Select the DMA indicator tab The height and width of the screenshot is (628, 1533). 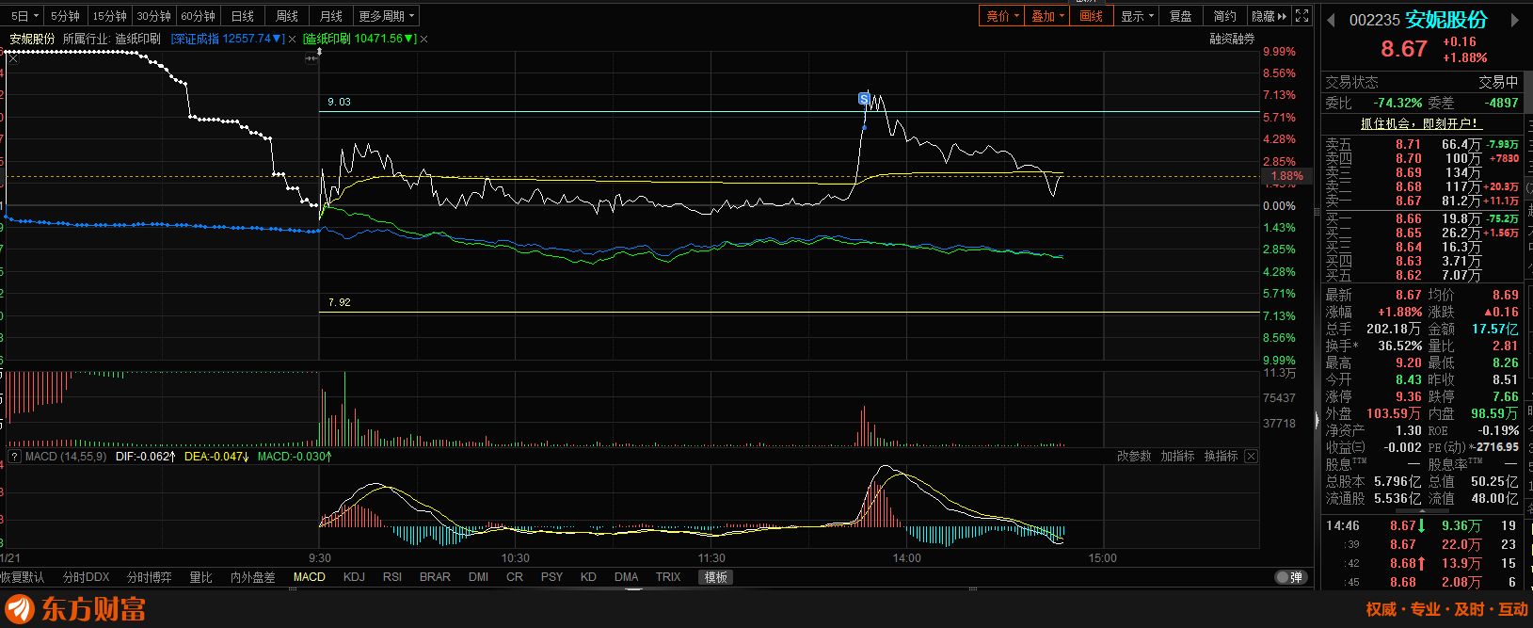tap(626, 577)
